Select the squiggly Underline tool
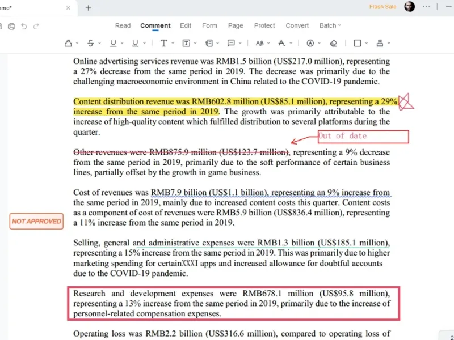Image resolution: width=454 pixels, height=340 pixels. (135, 44)
